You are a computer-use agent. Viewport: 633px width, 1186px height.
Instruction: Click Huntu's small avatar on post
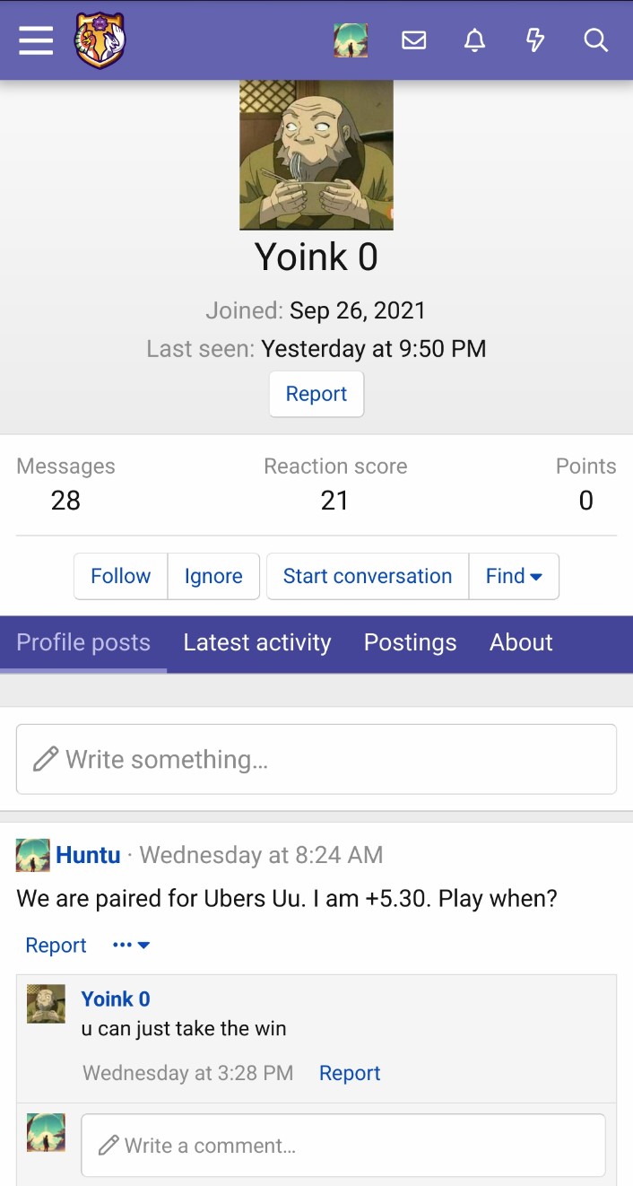pyautogui.click(x=33, y=855)
